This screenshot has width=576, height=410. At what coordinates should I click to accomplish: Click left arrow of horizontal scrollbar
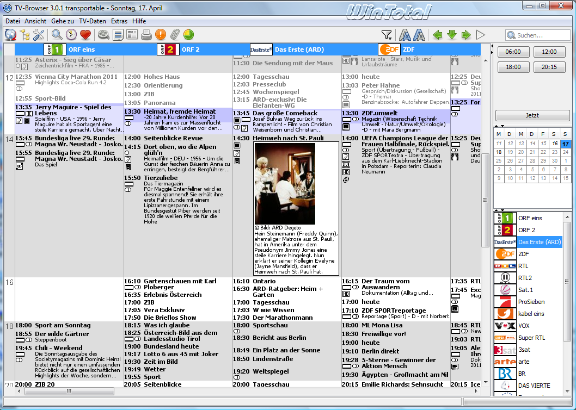[20, 392]
